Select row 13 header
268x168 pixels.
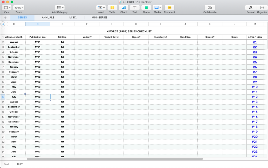pyautogui.click(x=3, y=97)
